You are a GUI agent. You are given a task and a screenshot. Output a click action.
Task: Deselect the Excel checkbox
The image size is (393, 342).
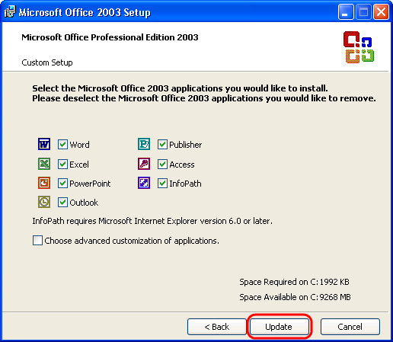coord(62,165)
